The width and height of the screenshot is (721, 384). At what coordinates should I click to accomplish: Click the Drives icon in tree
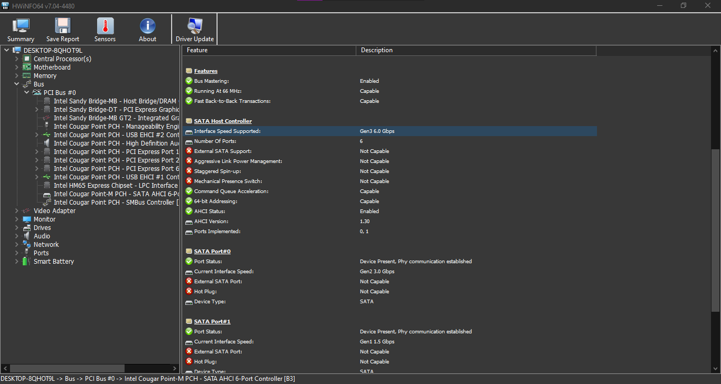27,227
